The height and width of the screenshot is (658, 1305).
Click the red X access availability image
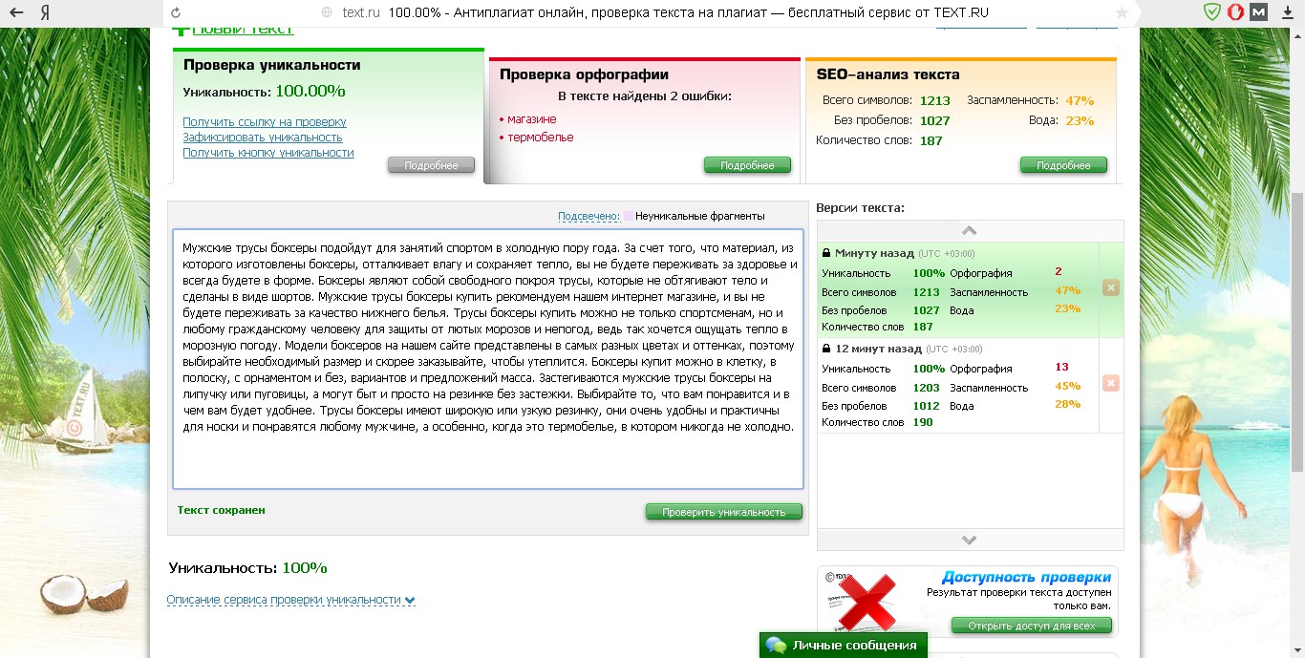coord(865,602)
